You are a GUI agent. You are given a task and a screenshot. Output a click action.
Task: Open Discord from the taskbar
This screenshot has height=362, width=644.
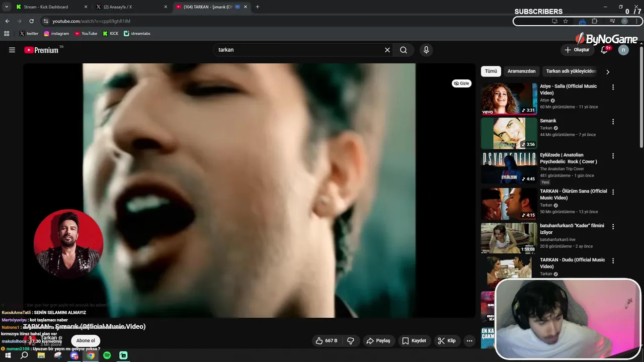pos(74,355)
